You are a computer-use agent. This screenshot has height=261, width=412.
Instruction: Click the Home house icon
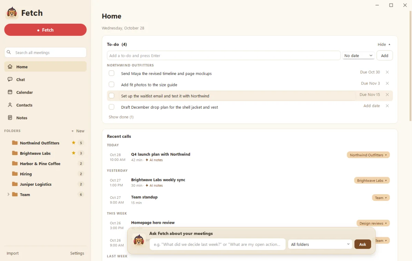10,67
